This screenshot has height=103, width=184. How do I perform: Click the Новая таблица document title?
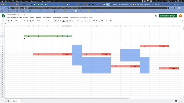pos(13,15)
